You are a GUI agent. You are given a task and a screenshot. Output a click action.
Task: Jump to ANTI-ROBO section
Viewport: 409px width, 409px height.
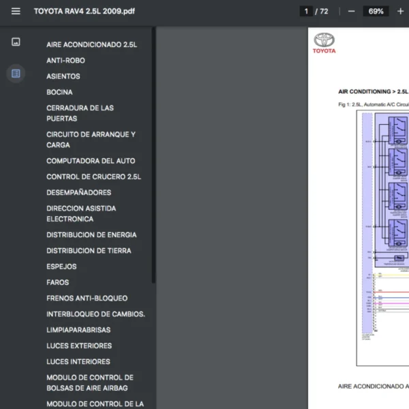pos(65,61)
